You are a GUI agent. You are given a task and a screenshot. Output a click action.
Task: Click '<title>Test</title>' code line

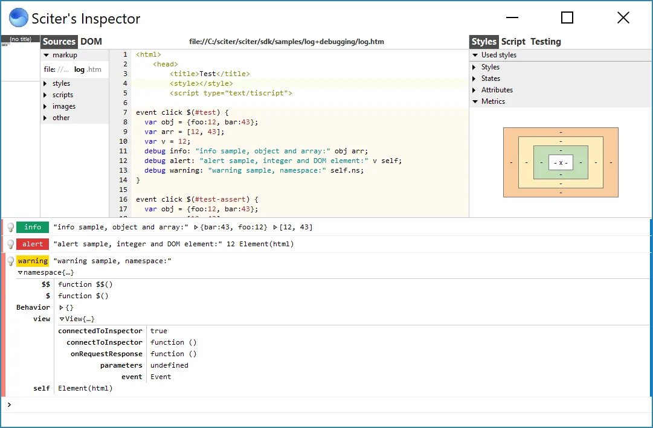[210, 74]
